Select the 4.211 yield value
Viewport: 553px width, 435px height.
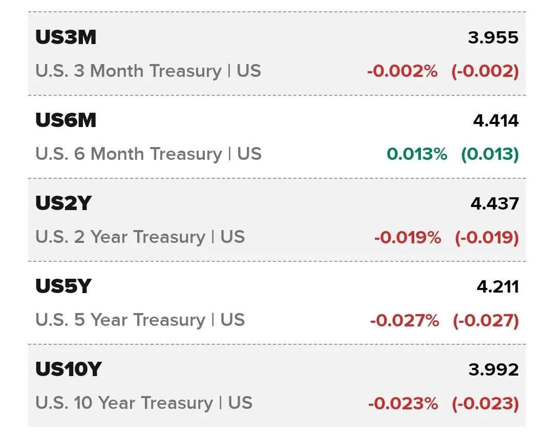[x=498, y=286]
